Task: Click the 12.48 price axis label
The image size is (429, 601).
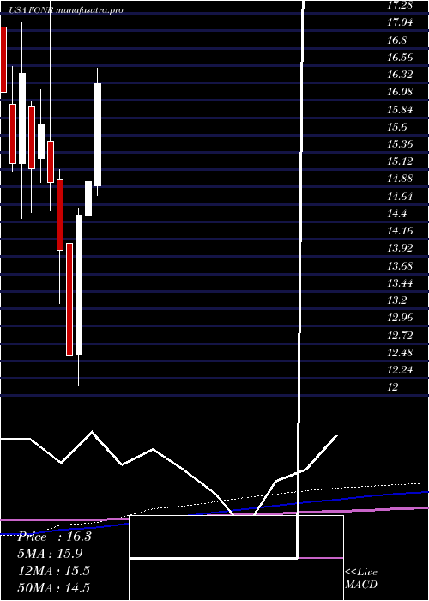Action: pos(400,353)
